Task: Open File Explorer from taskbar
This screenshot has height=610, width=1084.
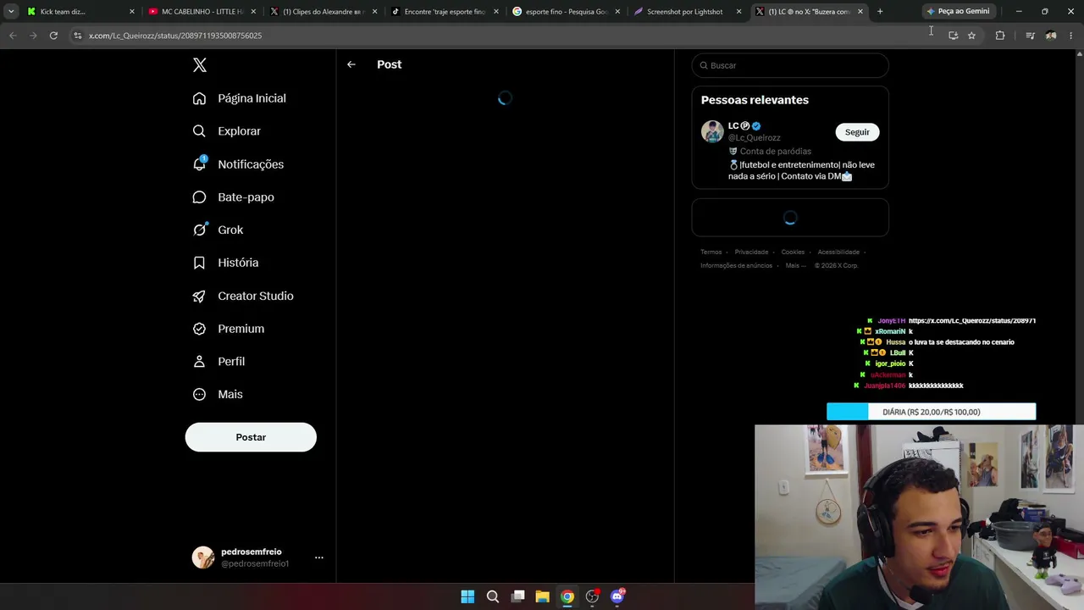Action: coord(543,596)
